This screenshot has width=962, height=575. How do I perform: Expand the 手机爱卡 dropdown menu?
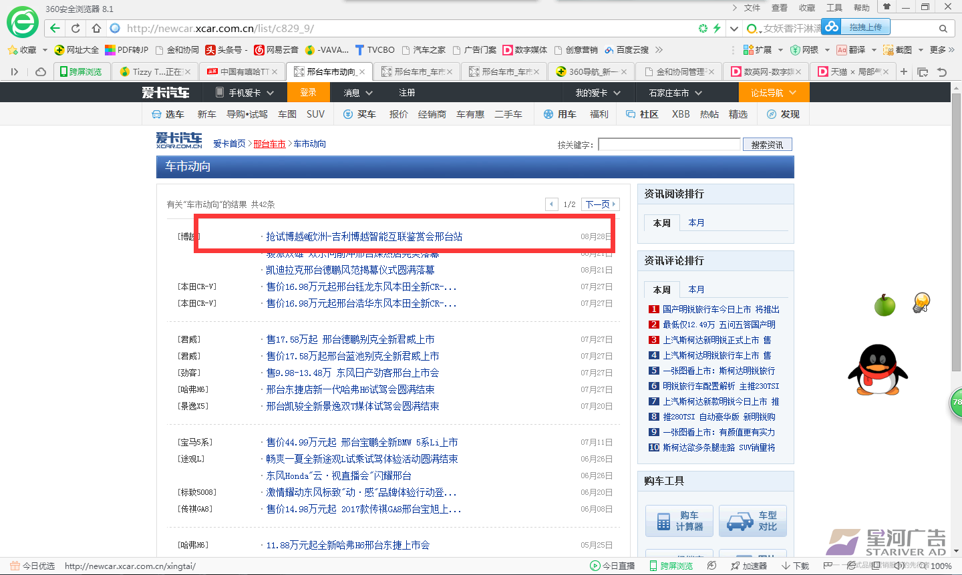(245, 93)
